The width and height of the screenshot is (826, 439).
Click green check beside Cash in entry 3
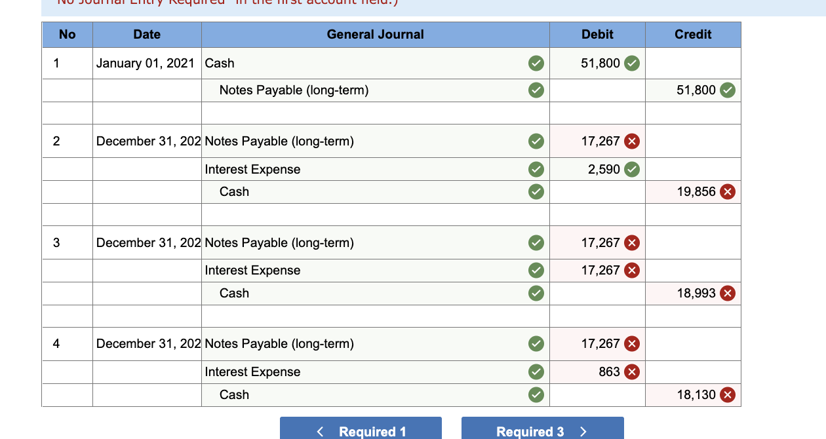536,294
